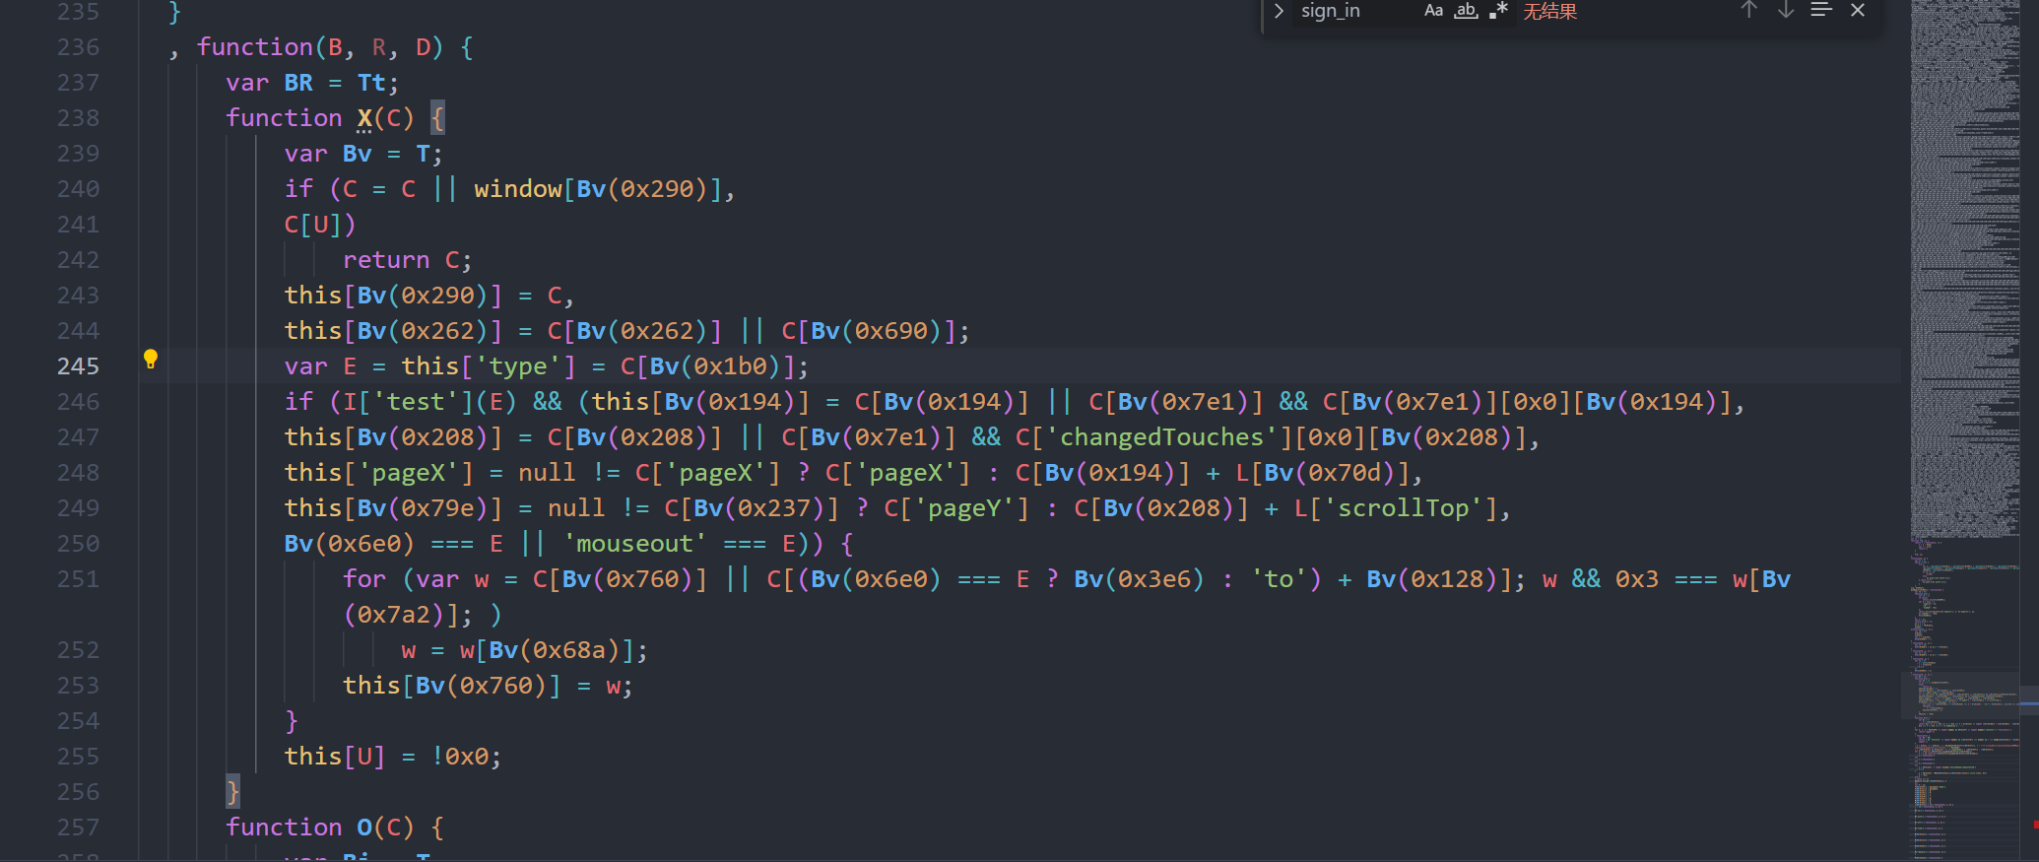Click 'return' keyword on line 242

click(386, 260)
